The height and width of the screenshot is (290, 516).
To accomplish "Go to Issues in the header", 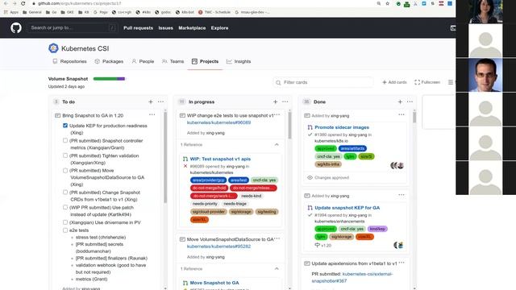I will (x=165, y=28).
